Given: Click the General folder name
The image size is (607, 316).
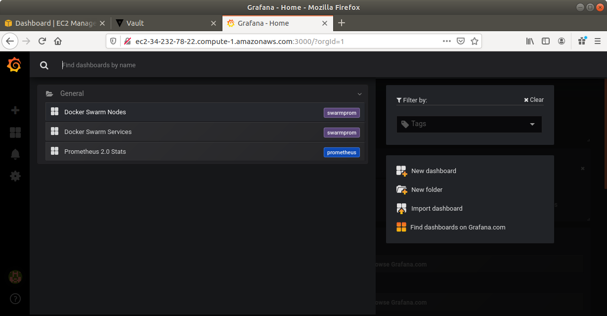Looking at the screenshot, I should 72,93.
